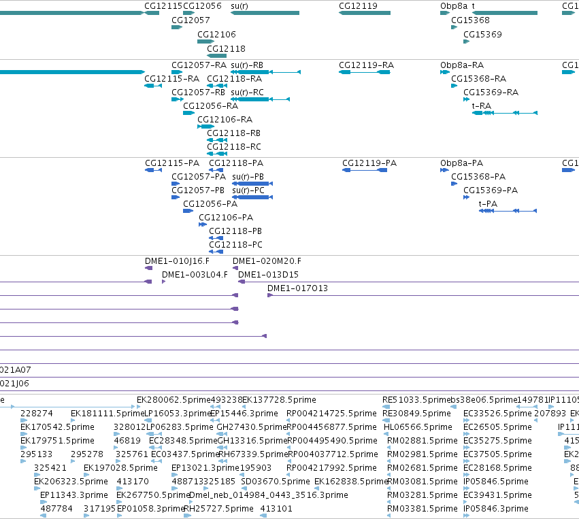Click the CG12057-PB protein label

[198, 190]
